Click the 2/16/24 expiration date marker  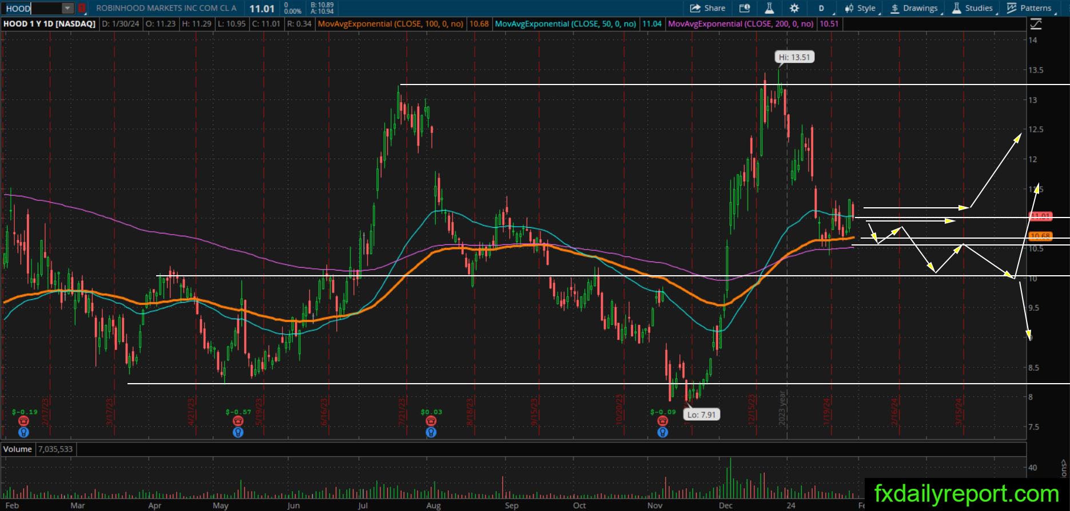[895, 411]
